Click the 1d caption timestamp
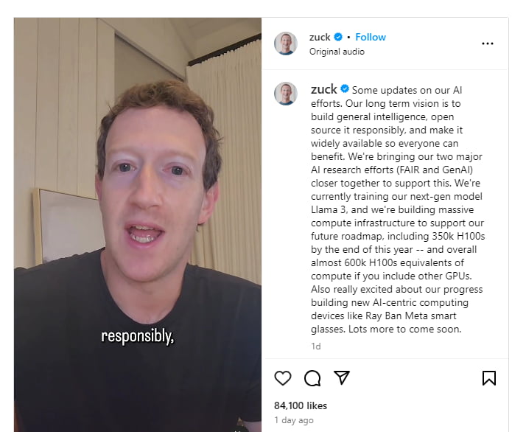Screen dimensions: 512x432 click(316, 346)
